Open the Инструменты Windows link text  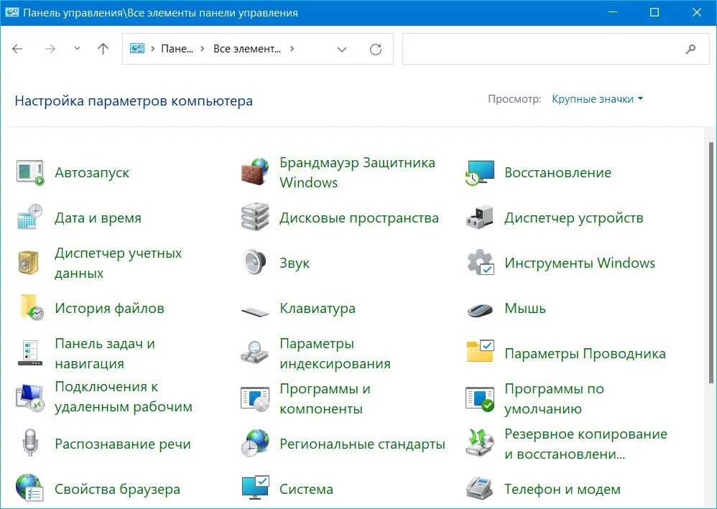[579, 263]
